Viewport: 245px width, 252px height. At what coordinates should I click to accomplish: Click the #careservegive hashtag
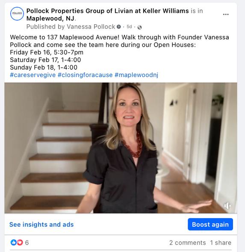coord(33,75)
